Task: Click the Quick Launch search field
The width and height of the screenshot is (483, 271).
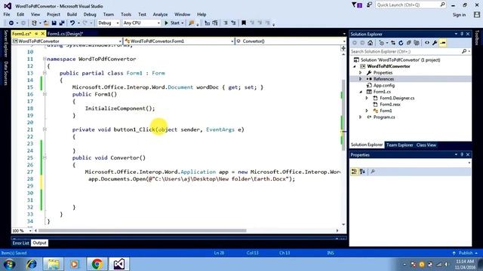Action: point(411,5)
